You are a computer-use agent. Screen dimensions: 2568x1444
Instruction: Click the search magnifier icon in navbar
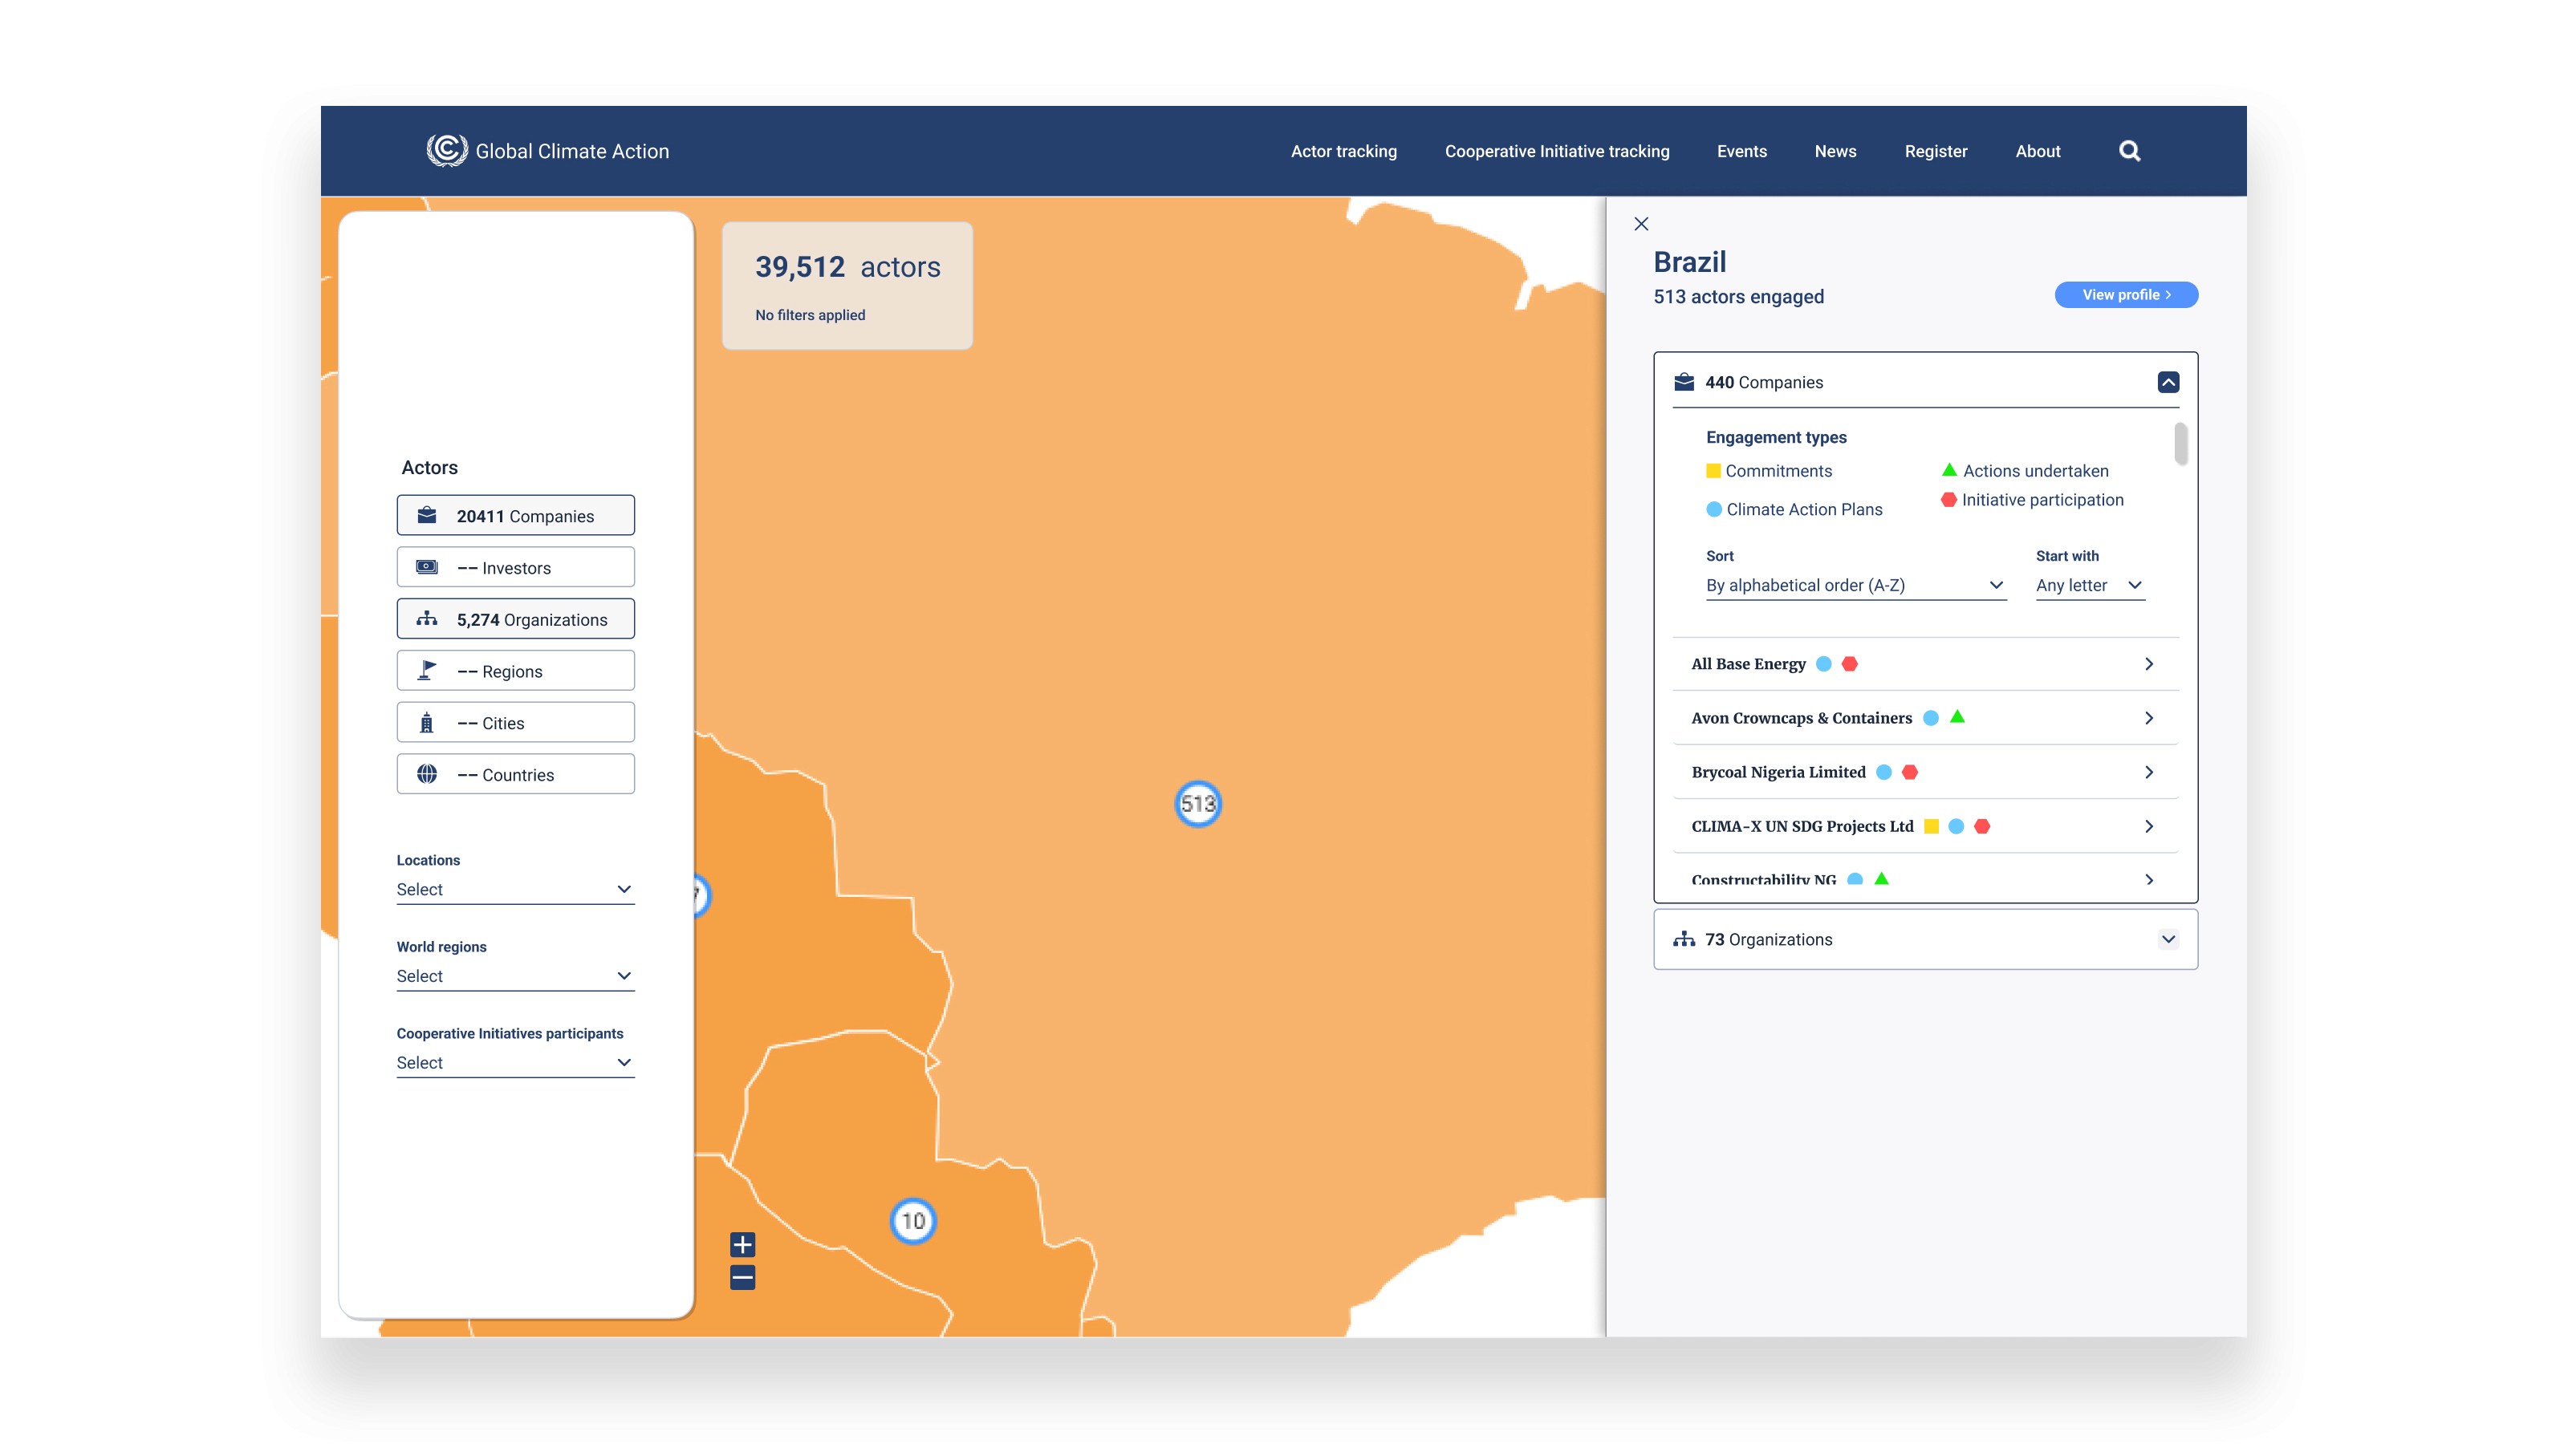pos(2129,152)
